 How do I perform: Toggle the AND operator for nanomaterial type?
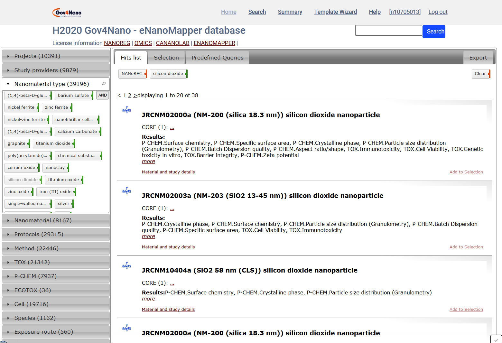[x=102, y=95]
